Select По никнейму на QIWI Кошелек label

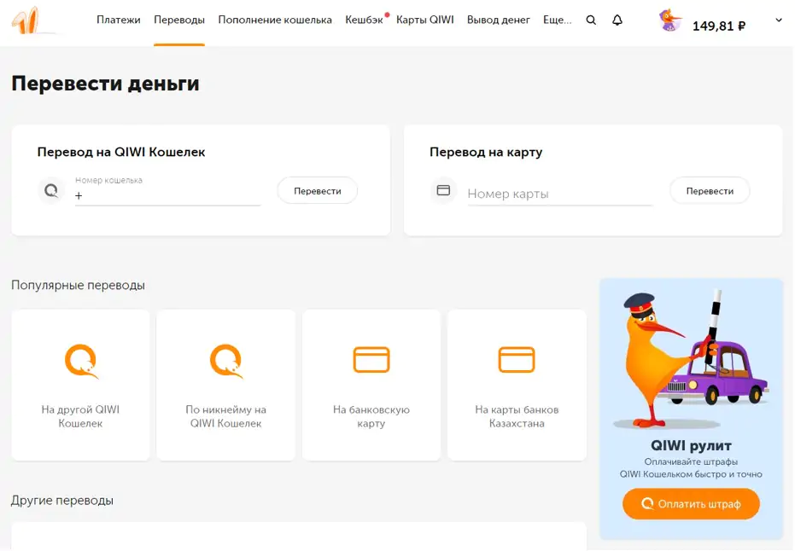coord(226,416)
